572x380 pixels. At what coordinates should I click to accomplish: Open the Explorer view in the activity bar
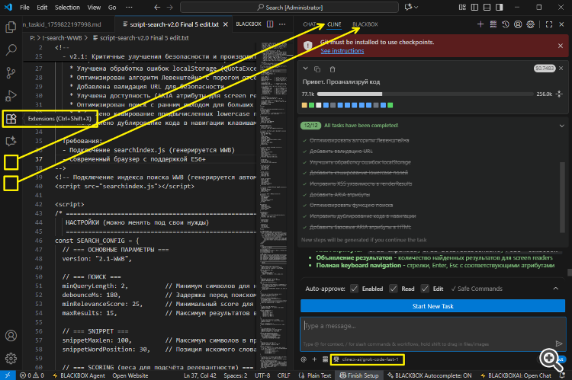11,27
